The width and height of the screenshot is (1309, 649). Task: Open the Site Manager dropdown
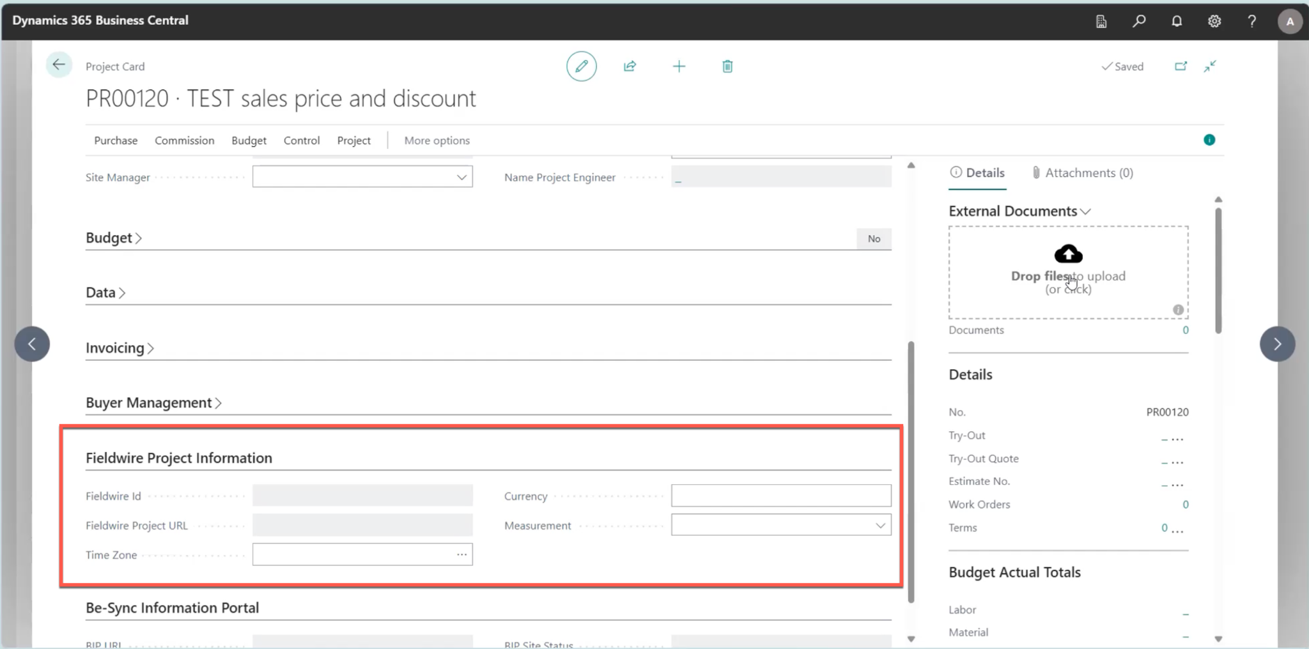click(461, 177)
